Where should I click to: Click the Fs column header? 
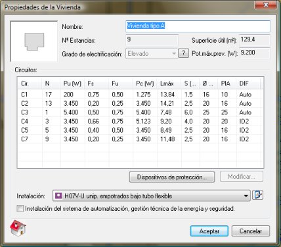(97, 83)
